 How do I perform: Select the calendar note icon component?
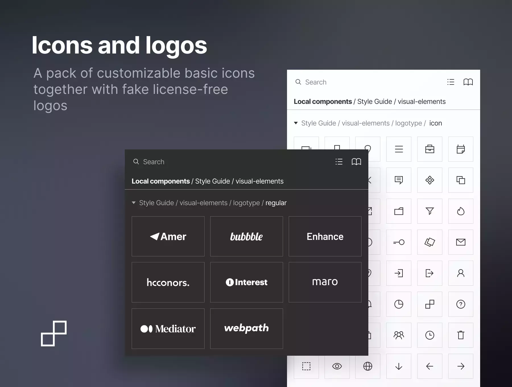[461, 149]
